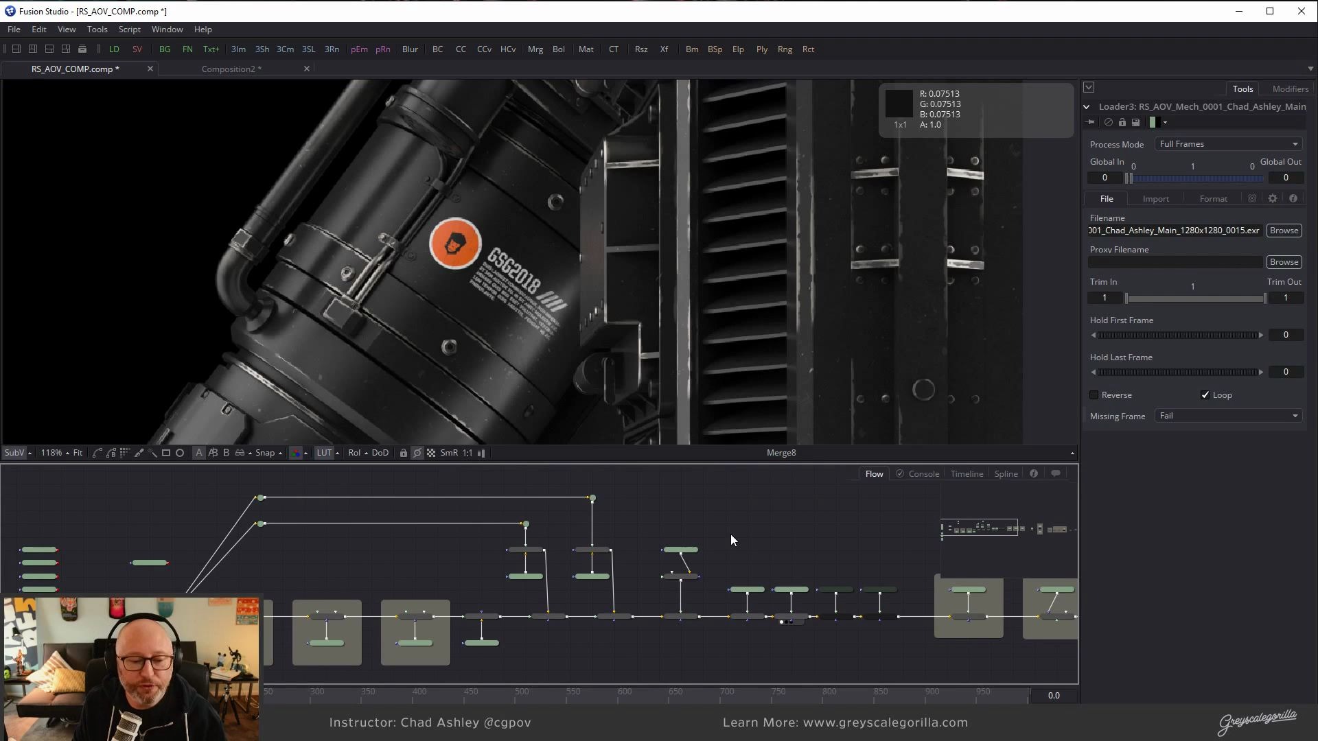Toggle the viewer LUT

324,453
